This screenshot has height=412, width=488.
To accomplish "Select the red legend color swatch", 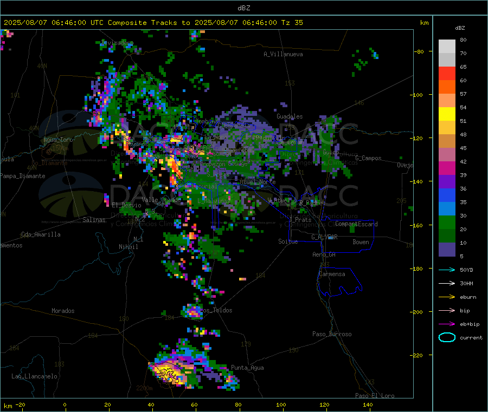I will (447, 73).
